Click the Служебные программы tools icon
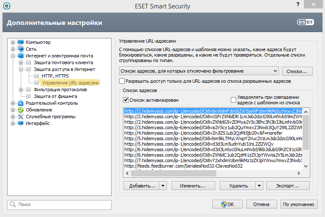This screenshot has height=217, width=325. click(x=20, y=117)
